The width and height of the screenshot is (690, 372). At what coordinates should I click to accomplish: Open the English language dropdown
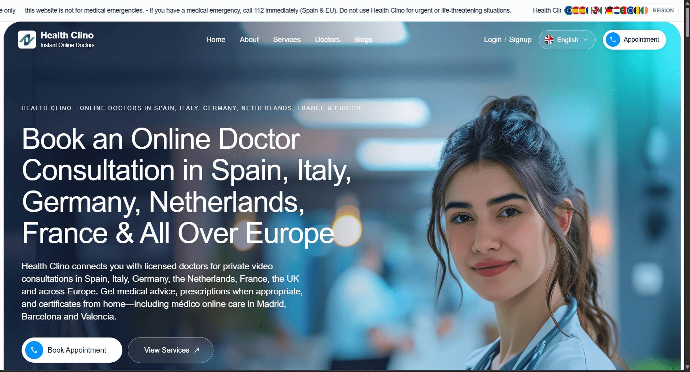pyautogui.click(x=567, y=40)
